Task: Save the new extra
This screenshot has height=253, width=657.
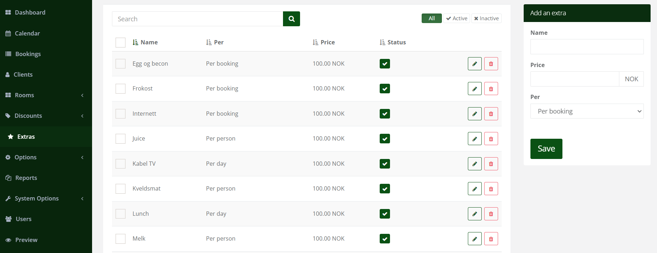Action: click(x=546, y=149)
